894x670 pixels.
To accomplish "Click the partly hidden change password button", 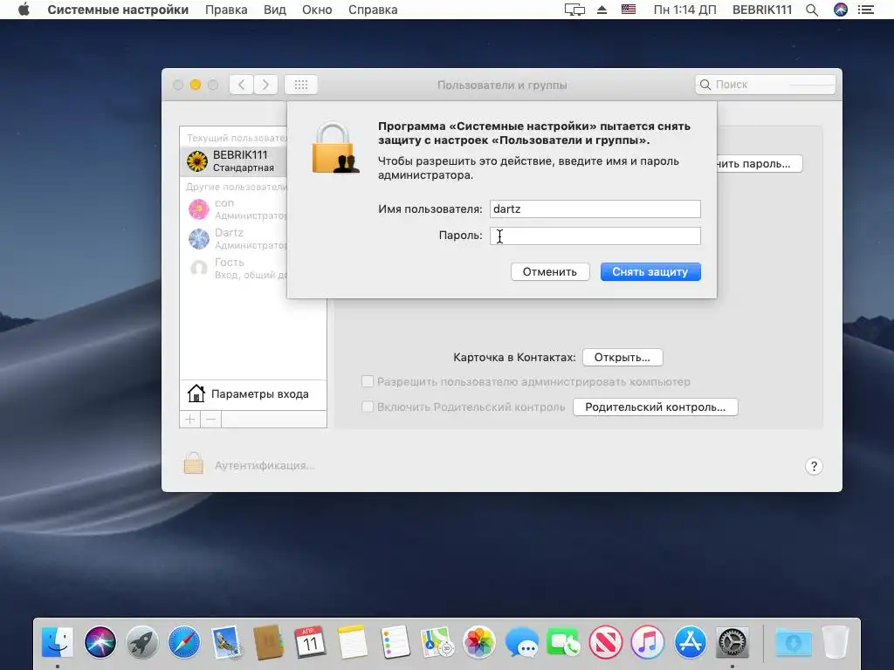I will click(x=760, y=163).
